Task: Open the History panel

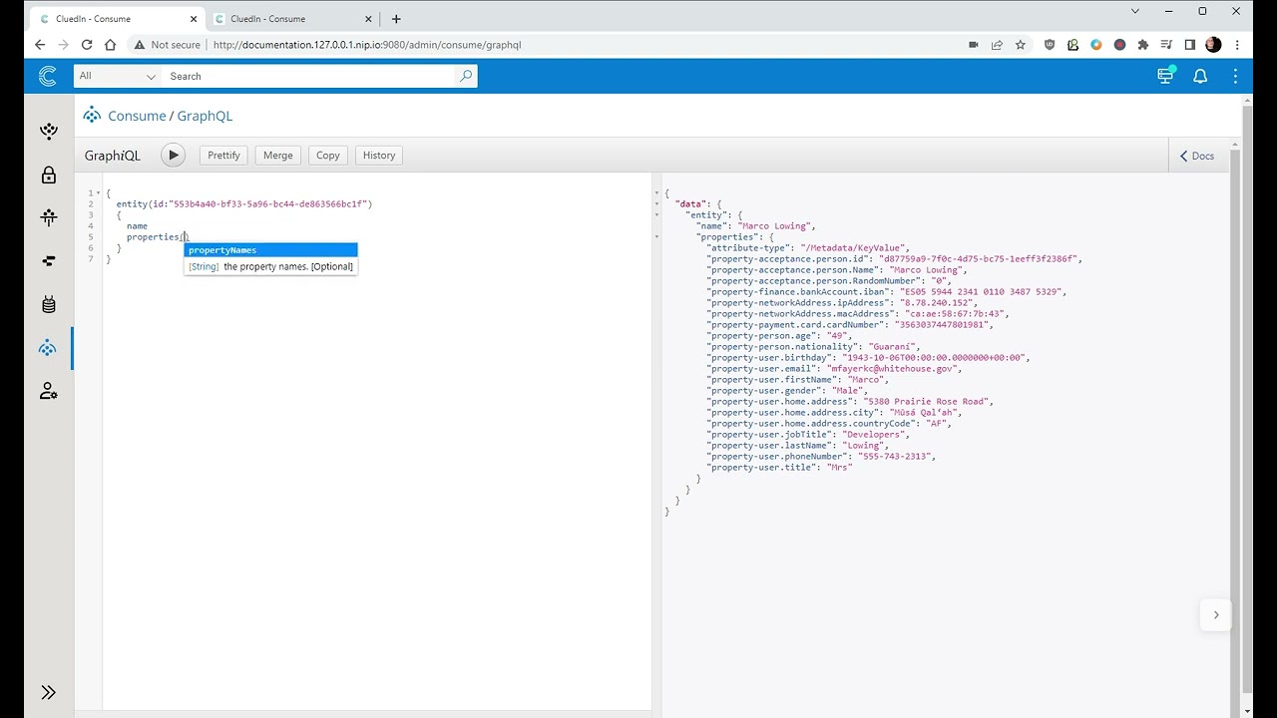Action: (x=379, y=156)
